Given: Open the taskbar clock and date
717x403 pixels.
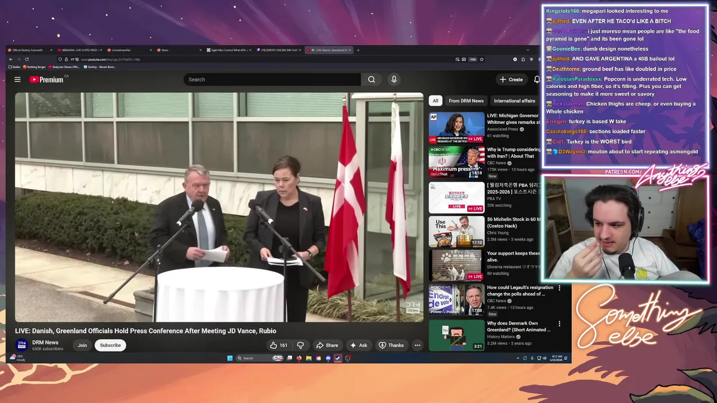Looking at the screenshot, I should [556, 358].
